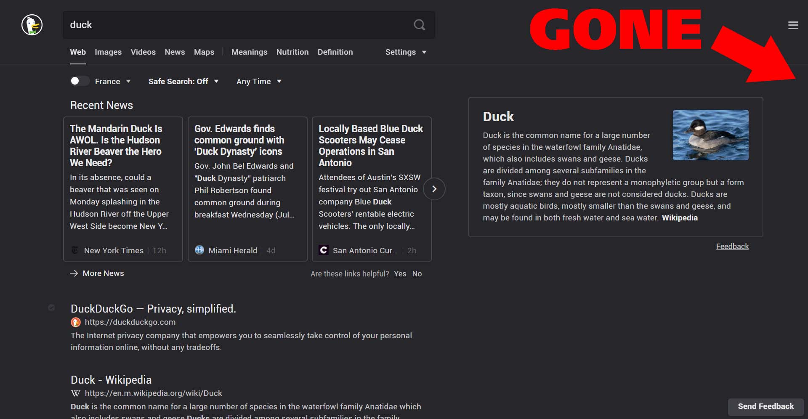The height and width of the screenshot is (419, 808).
Task: Click the Gov. John Bel Edwards summary text
Action: pyautogui.click(x=245, y=191)
